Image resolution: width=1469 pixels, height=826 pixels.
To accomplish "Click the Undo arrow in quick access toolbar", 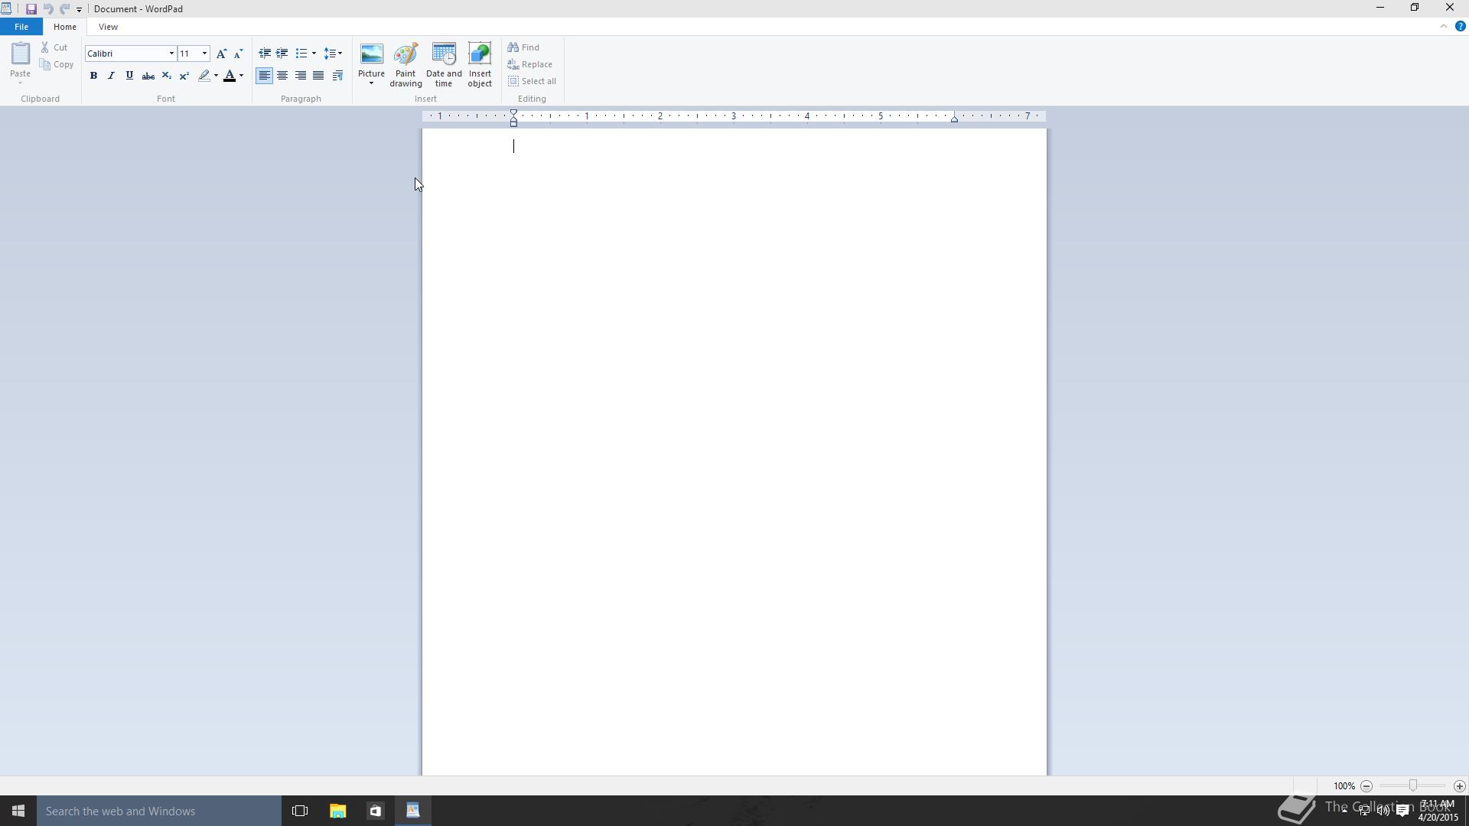I will click(48, 9).
